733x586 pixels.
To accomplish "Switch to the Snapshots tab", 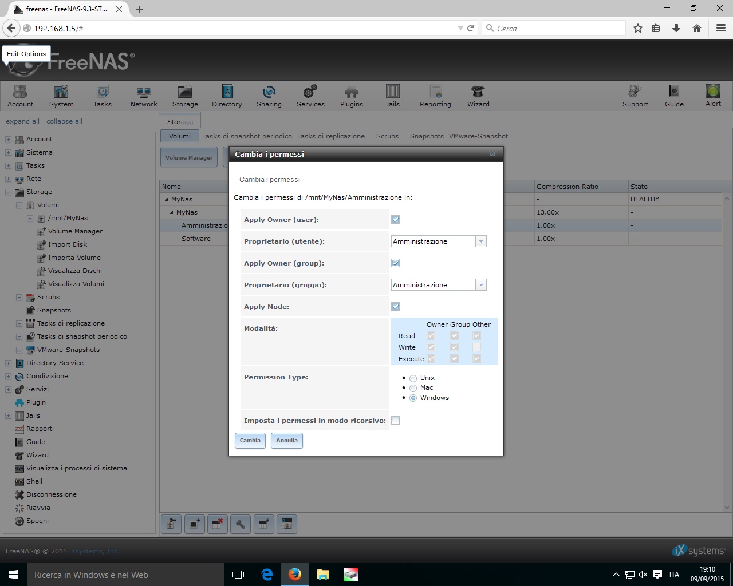I will coord(427,136).
